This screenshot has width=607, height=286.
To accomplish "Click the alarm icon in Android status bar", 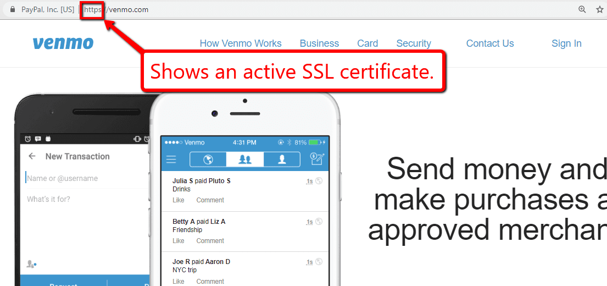I will click(x=28, y=139).
